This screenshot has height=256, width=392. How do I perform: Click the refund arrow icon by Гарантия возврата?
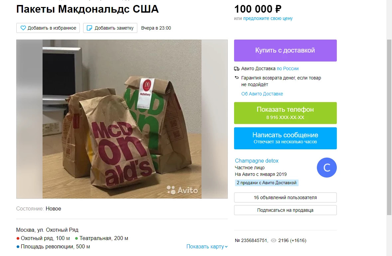tap(236, 78)
